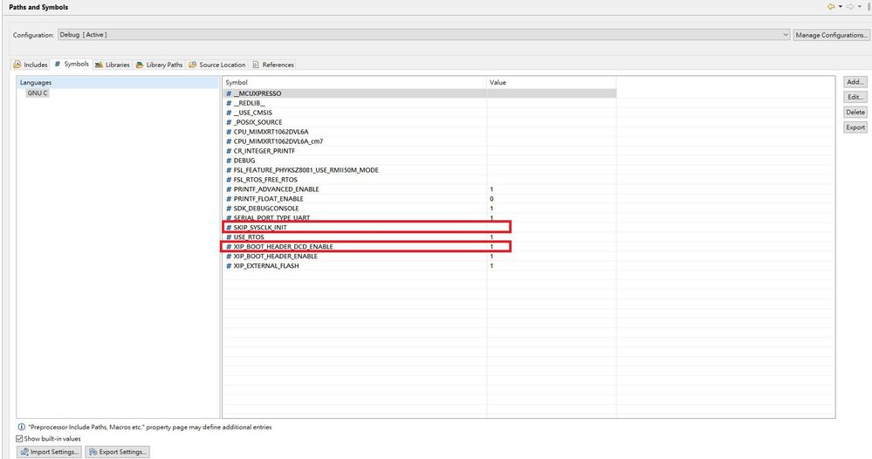Select the FSL_RTOS_FREE_RTOS symbol row
The image size is (872, 459).
pyautogui.click(x=419, y=180)
